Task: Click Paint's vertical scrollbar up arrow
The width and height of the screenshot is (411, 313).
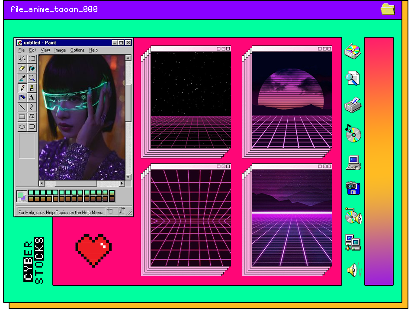Action: pyautogui.click(x=128, y=58)
